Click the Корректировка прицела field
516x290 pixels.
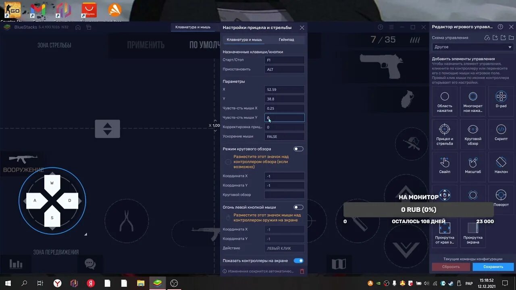tap(284, 127)
